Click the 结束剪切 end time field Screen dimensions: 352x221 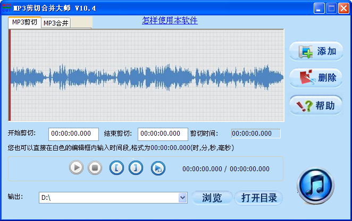click(x=163, y=134)
